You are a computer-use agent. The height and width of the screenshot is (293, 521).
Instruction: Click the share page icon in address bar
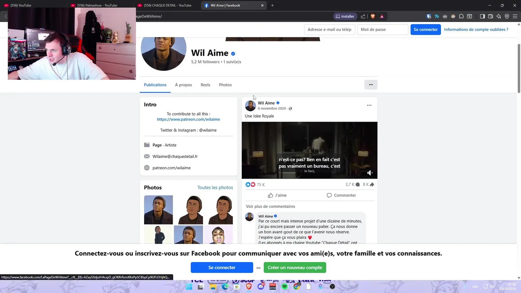(x=363, y=16)
